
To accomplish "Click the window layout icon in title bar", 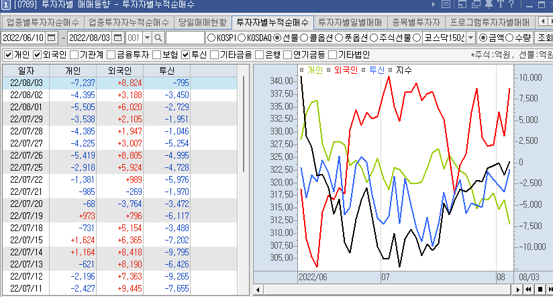I will click(x=462, y=5).
